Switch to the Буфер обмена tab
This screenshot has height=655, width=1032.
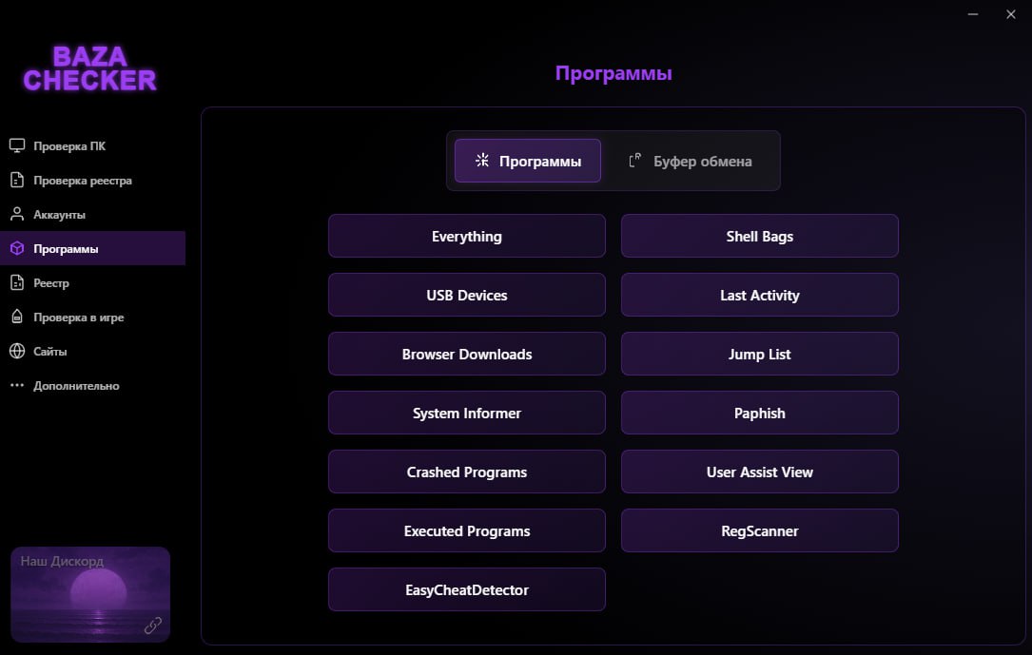click(x=691, y=162)
